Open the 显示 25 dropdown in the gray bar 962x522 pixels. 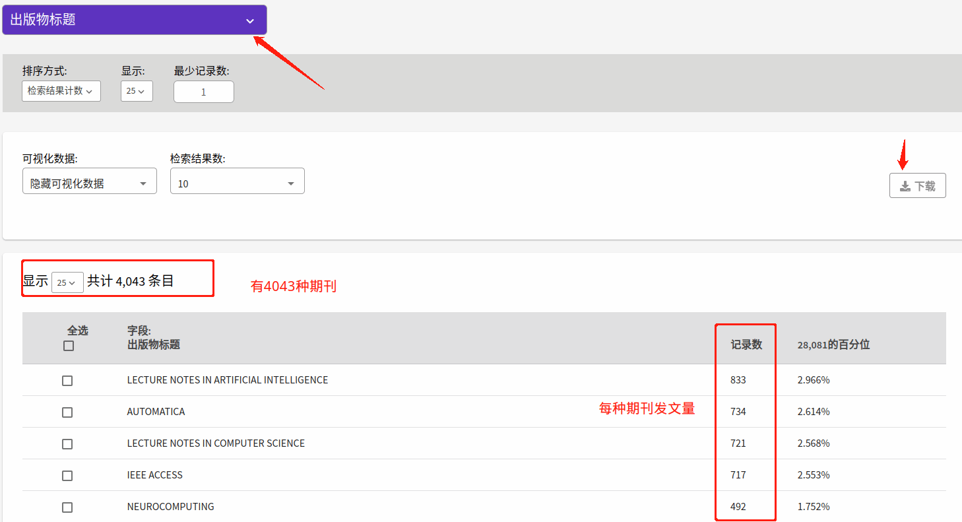137,91
